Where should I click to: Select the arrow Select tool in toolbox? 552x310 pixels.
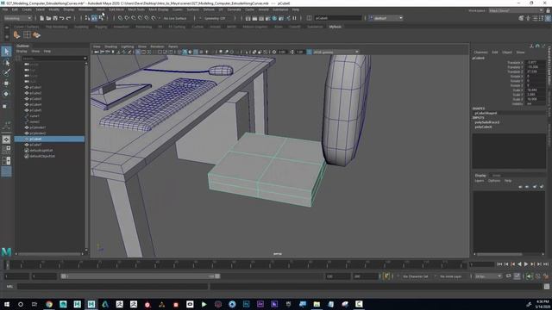6,52
